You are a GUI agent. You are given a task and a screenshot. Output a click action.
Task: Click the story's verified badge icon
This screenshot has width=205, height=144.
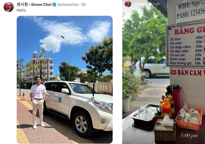[150, 4]
